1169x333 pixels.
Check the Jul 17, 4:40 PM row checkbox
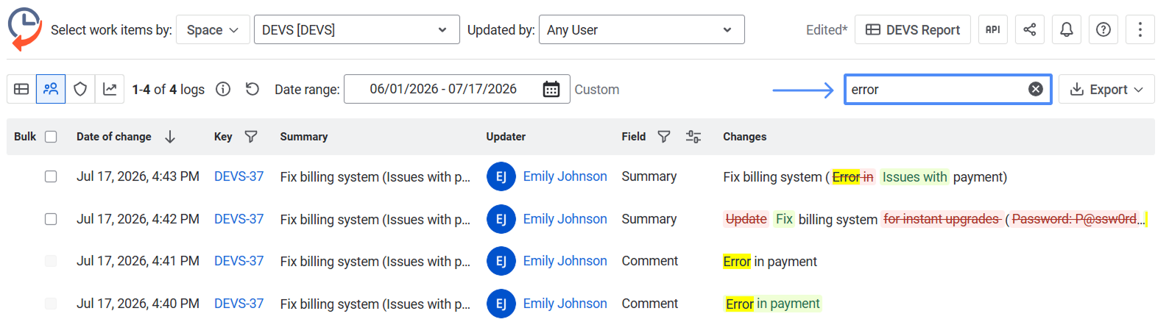coord(51,304)
